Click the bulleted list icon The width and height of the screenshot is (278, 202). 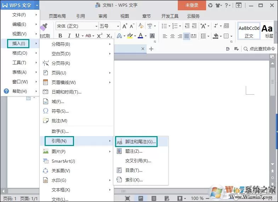click(x=164, y=26)
